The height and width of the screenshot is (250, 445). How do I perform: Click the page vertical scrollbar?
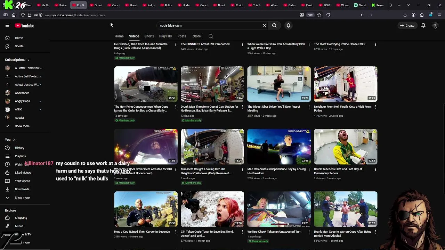443,149
